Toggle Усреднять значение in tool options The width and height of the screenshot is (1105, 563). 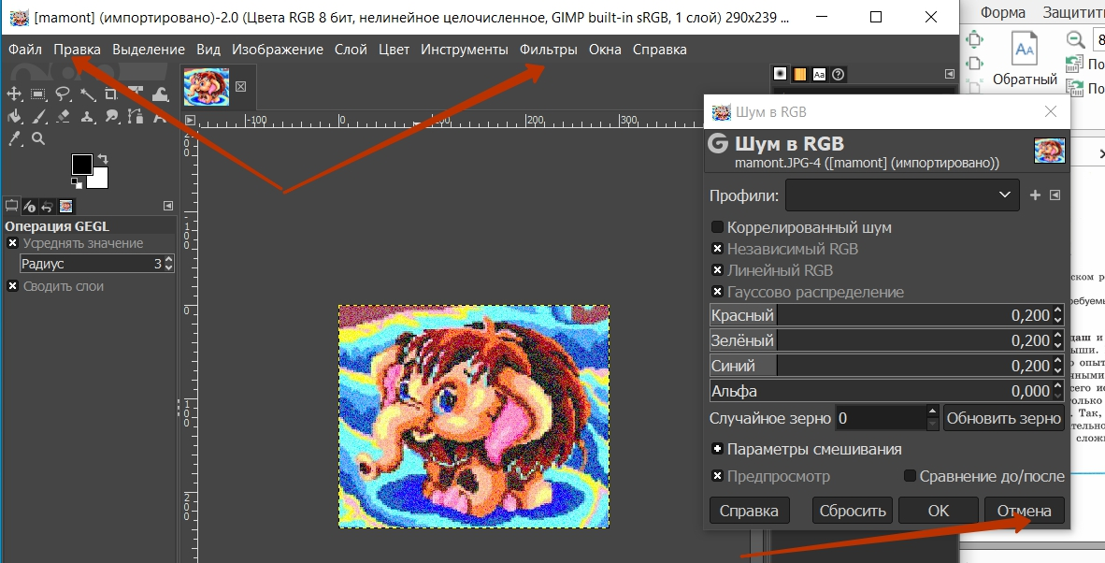(13, 243)
